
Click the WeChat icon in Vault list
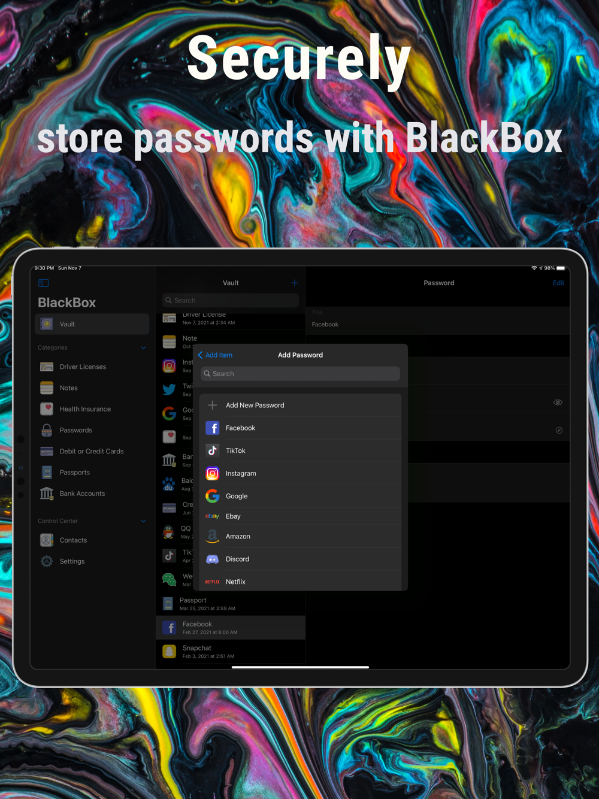coord(170,579)
